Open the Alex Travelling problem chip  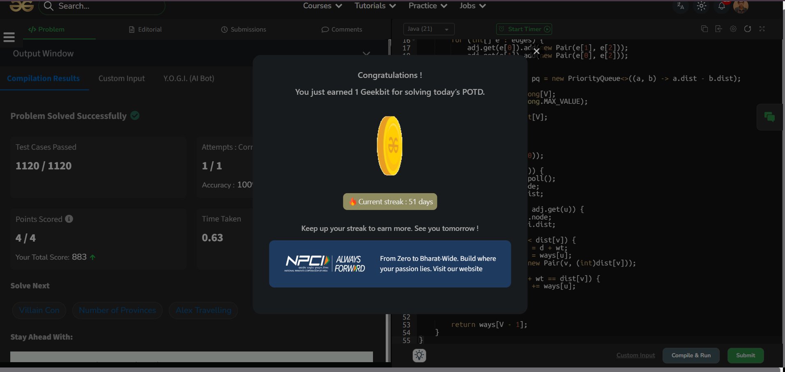click(x=204, y=310)
